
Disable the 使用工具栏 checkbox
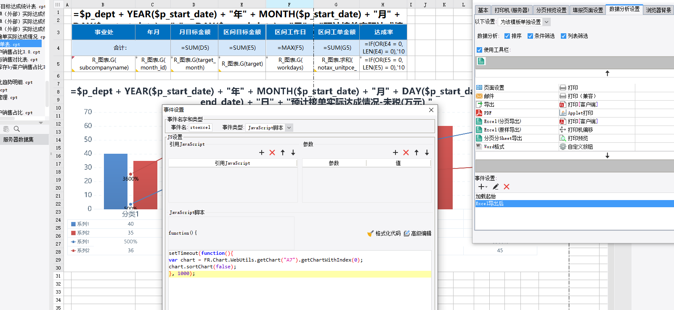479,50
